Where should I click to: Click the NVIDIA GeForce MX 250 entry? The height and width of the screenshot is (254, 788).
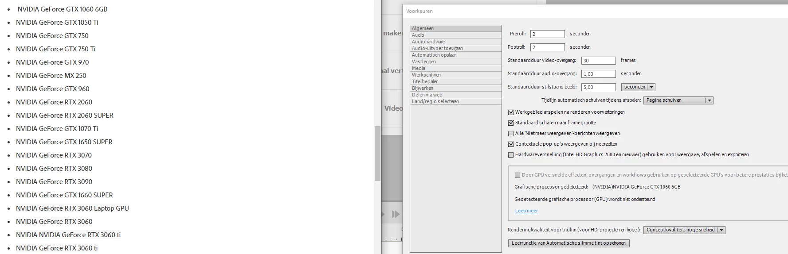(51, 75)
